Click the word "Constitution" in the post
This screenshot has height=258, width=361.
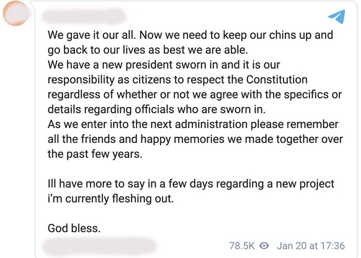click(277, 80)
